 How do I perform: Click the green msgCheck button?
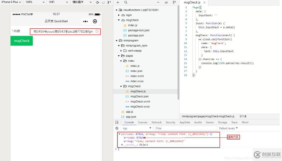coord(22,41)
